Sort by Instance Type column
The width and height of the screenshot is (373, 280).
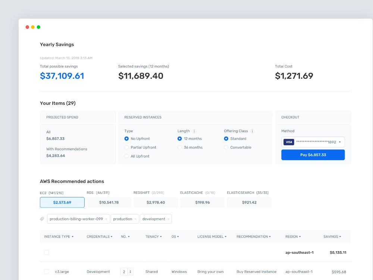tap(59, 236)
